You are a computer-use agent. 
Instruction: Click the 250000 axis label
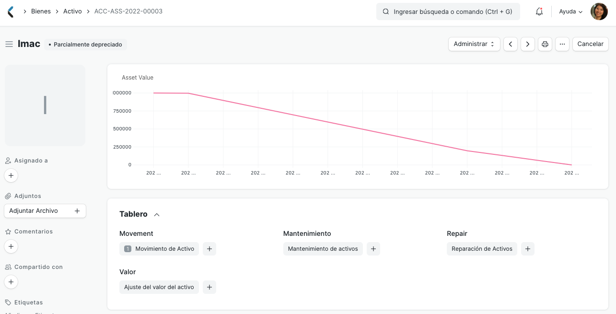coord(122,147)
